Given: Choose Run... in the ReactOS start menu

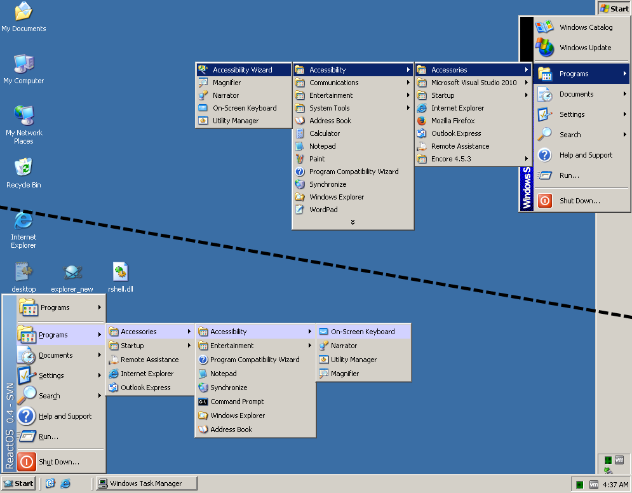Looking at the screenshot, I should pyautogui.click(x=60, y=436).
